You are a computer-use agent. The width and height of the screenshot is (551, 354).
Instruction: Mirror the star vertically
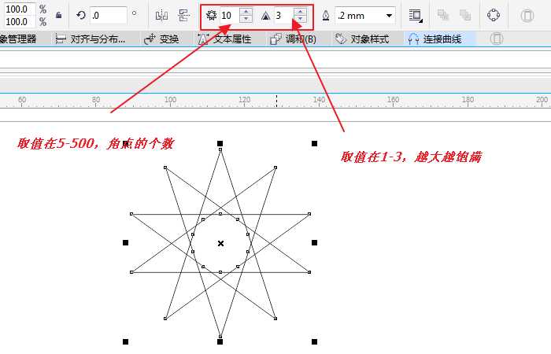click(x=183, y=16)
